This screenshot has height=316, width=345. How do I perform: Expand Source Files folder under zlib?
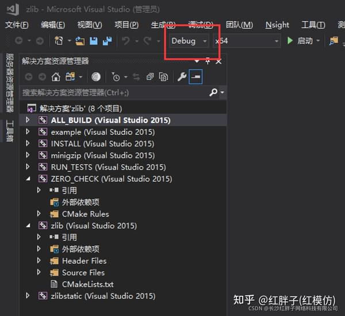coord(39,272)
